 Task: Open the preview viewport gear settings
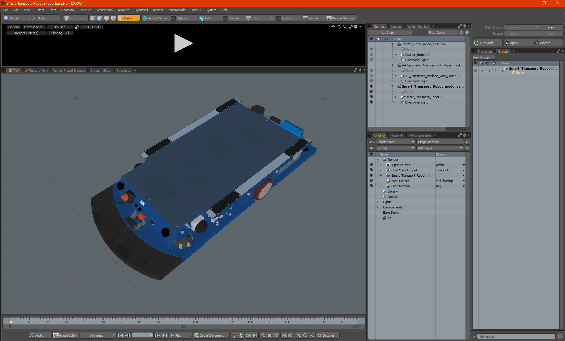[x=355, y=27]
